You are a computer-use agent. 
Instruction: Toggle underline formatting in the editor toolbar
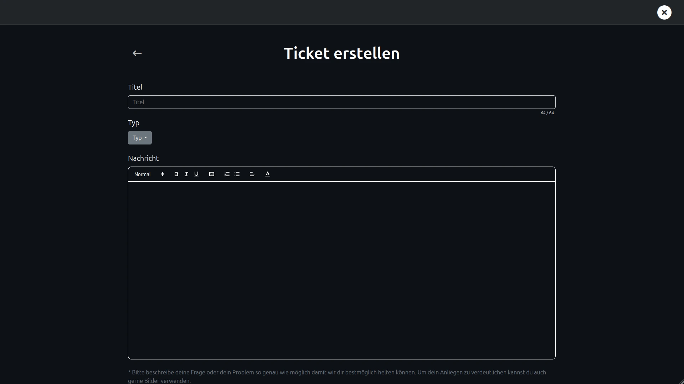196,174
